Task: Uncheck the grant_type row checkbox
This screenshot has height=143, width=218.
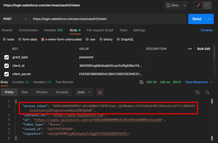Action: [7, 57]
